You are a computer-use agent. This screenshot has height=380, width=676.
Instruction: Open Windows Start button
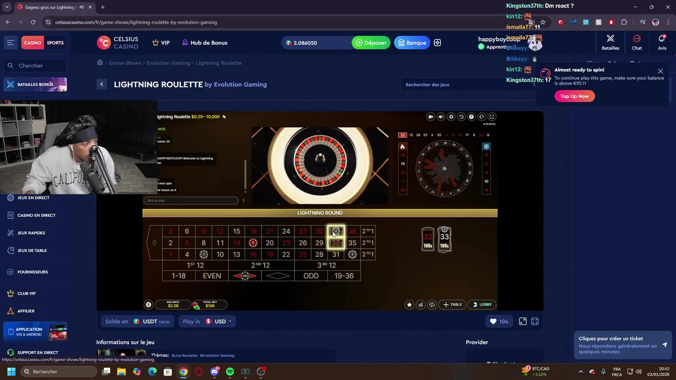tap(11, 372)
